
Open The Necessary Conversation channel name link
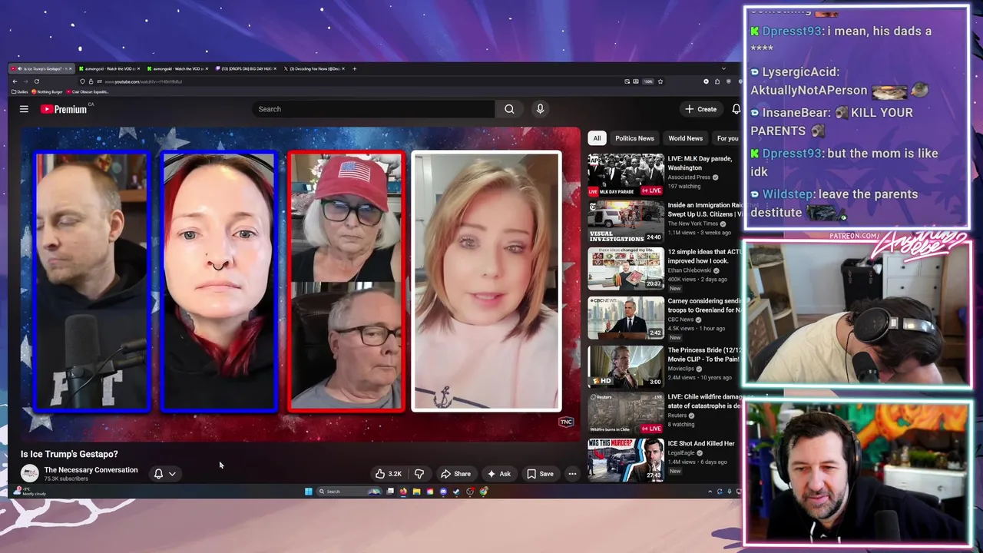tap(91, 470)
